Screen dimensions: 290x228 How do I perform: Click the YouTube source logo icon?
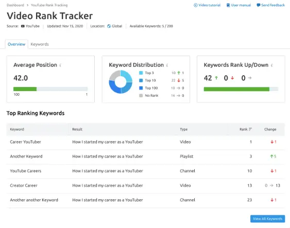[x=23, y=26]
